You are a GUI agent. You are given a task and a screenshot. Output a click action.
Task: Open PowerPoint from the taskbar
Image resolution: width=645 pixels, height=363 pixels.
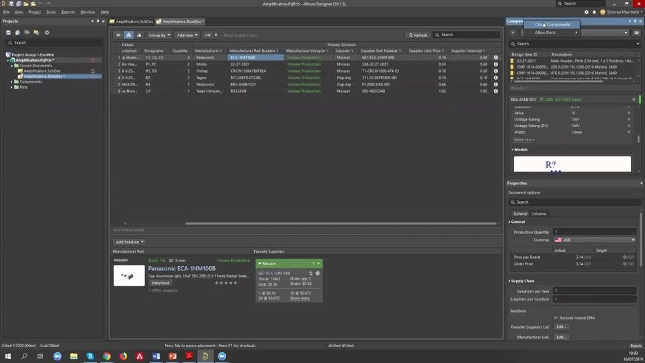click(x=173, y=356)
